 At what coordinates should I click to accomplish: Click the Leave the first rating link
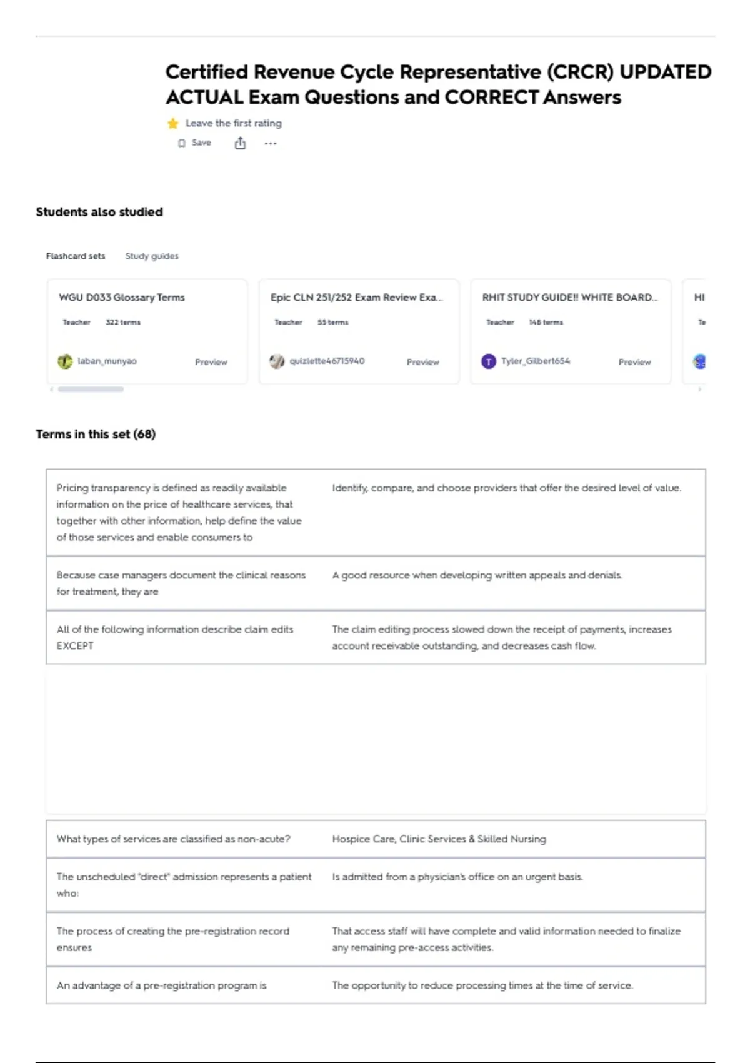(x=234, y=123)
